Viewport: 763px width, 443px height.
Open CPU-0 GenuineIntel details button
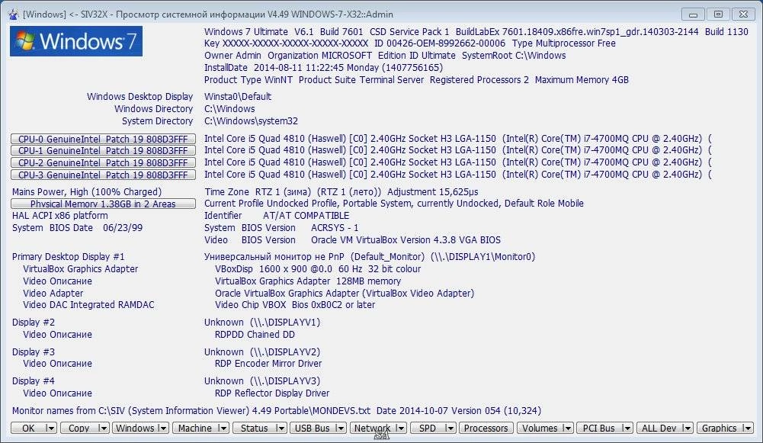tap(103, 139)
